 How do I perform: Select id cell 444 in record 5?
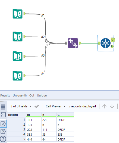tap(34, 139)
